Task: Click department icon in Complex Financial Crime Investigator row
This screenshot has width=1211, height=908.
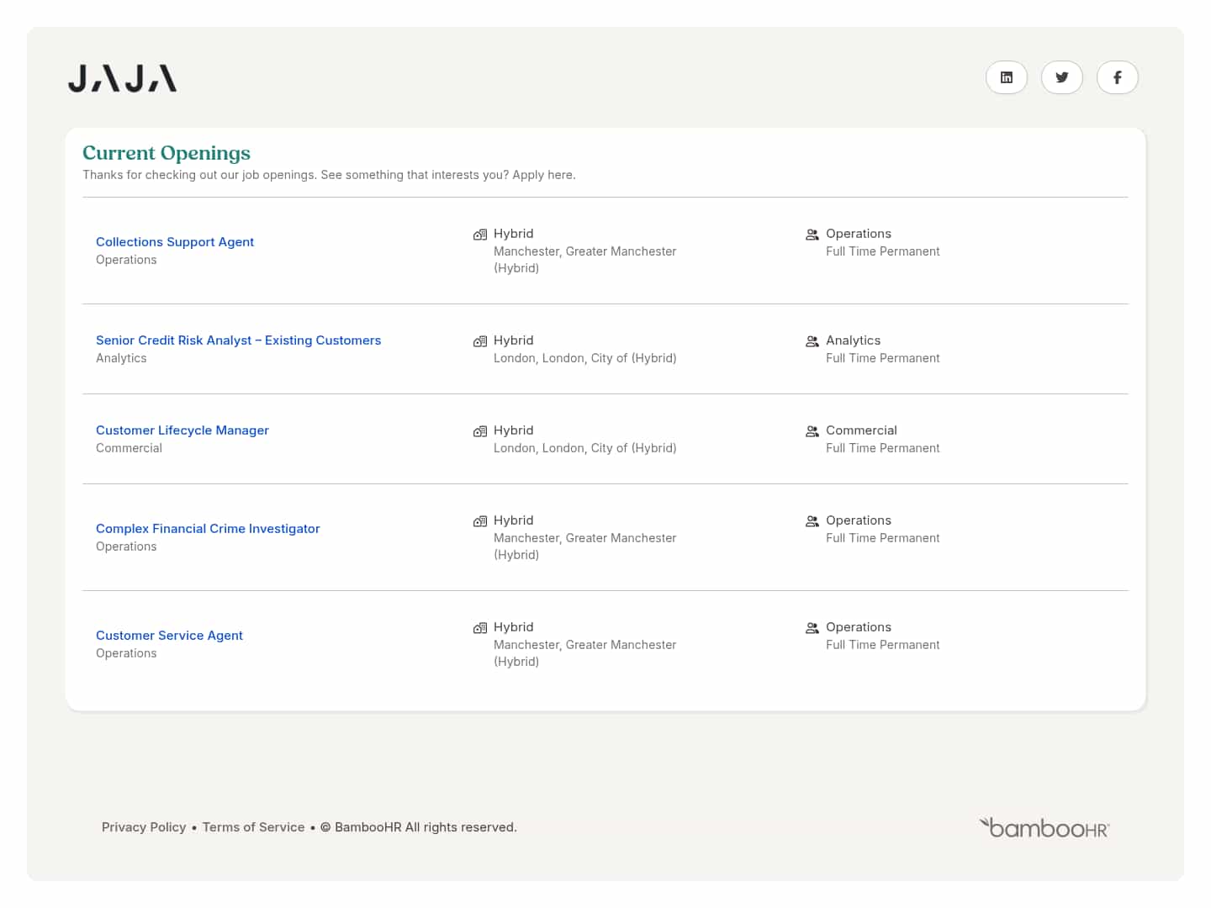Action: (x=812, y=521)
